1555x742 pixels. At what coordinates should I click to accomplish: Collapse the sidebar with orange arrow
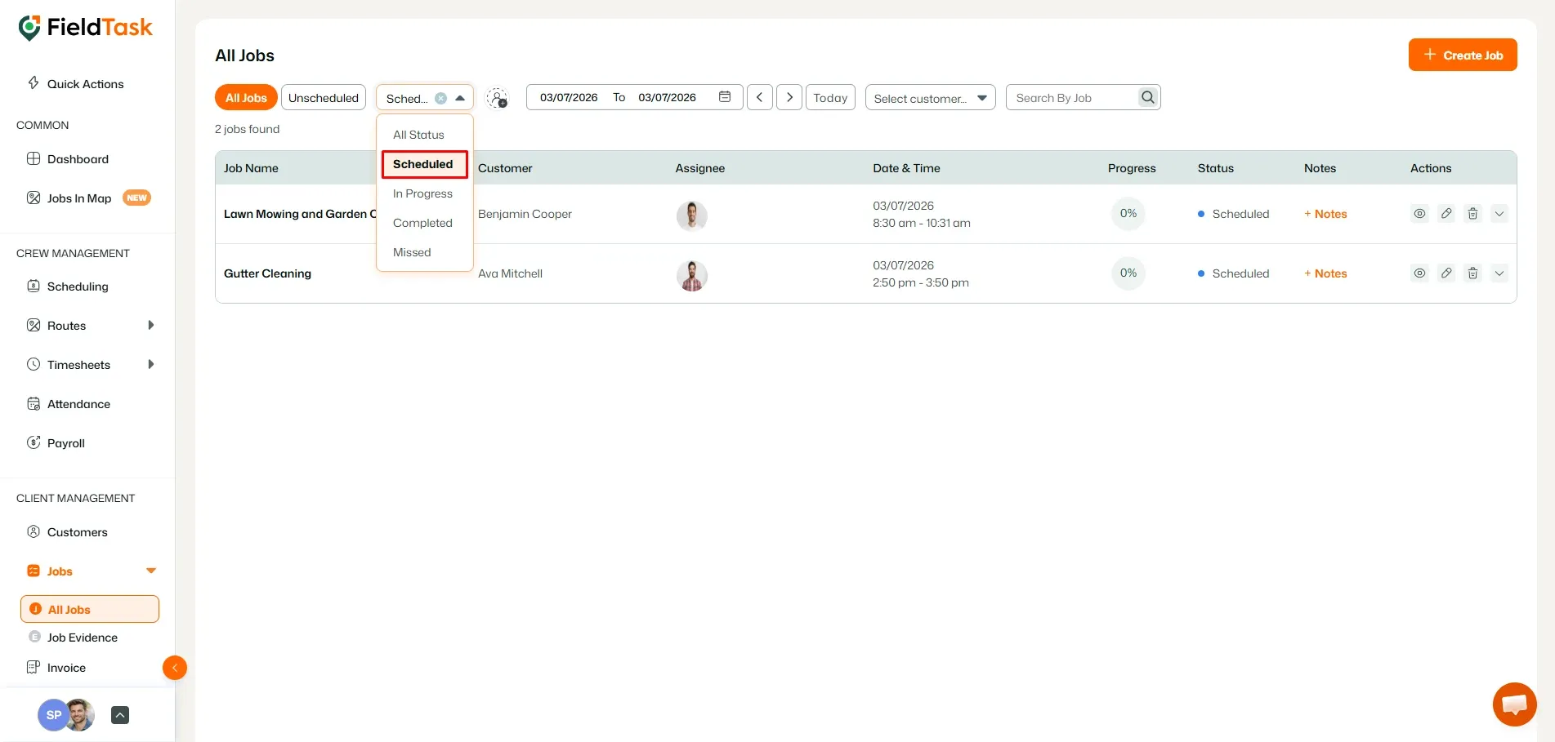(175, 668)
